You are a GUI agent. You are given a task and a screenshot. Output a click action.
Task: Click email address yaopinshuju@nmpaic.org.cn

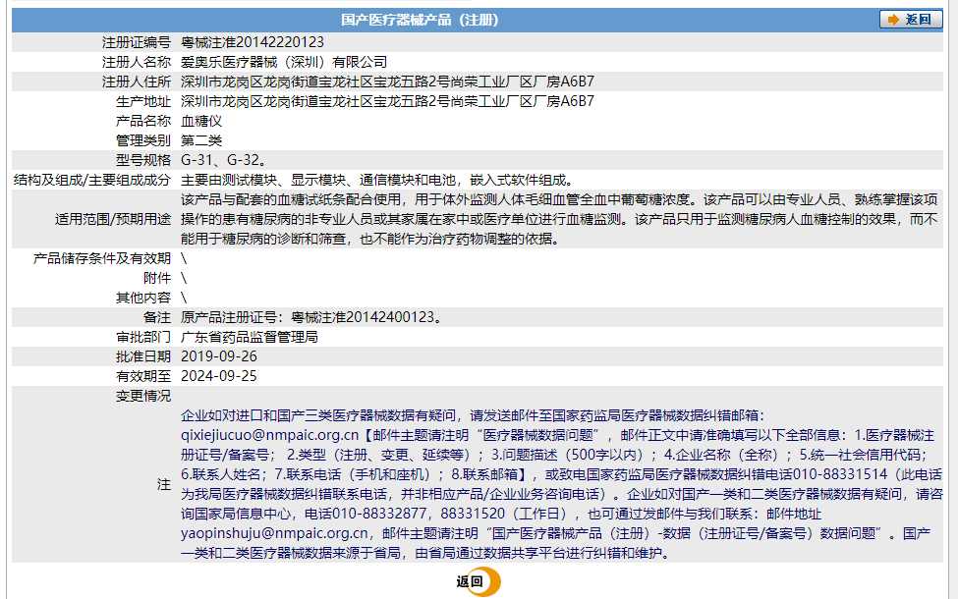[274, 533]
